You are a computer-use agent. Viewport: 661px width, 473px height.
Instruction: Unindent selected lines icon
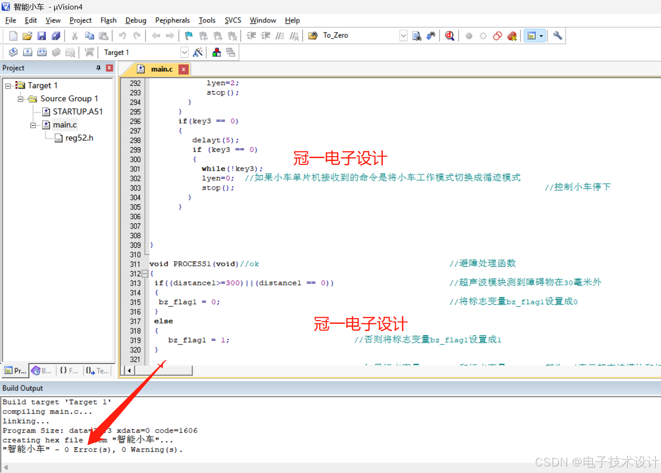click(266, 36)
